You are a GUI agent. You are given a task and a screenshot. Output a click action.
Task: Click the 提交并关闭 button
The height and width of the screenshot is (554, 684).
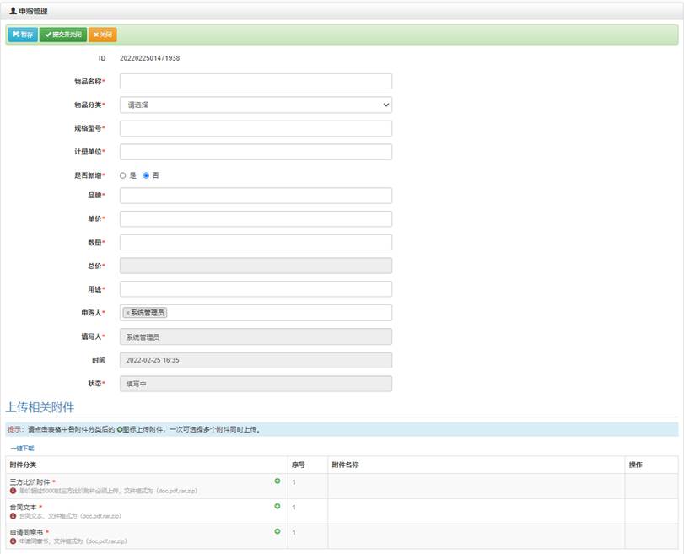point(63,35)
